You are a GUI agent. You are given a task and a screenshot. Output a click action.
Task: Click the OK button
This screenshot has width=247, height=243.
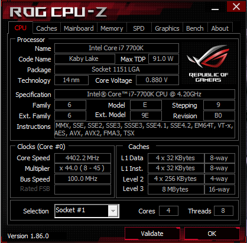212,234
